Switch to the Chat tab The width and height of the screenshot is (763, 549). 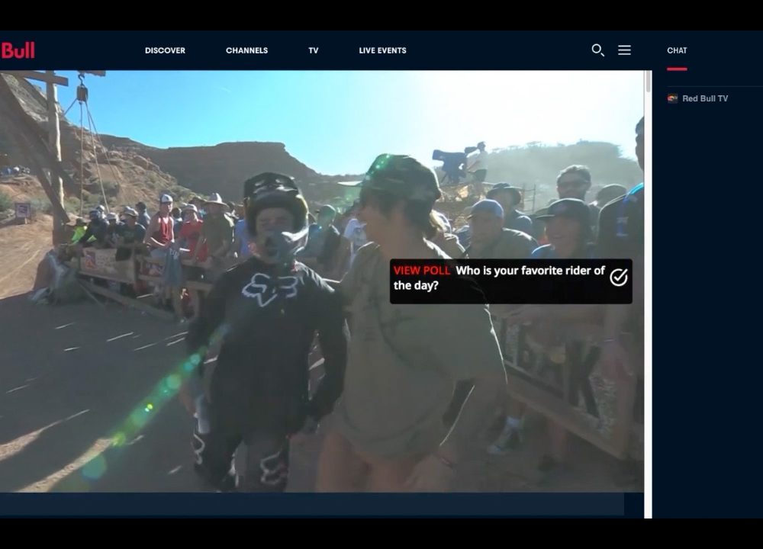[x=677, y=50]
